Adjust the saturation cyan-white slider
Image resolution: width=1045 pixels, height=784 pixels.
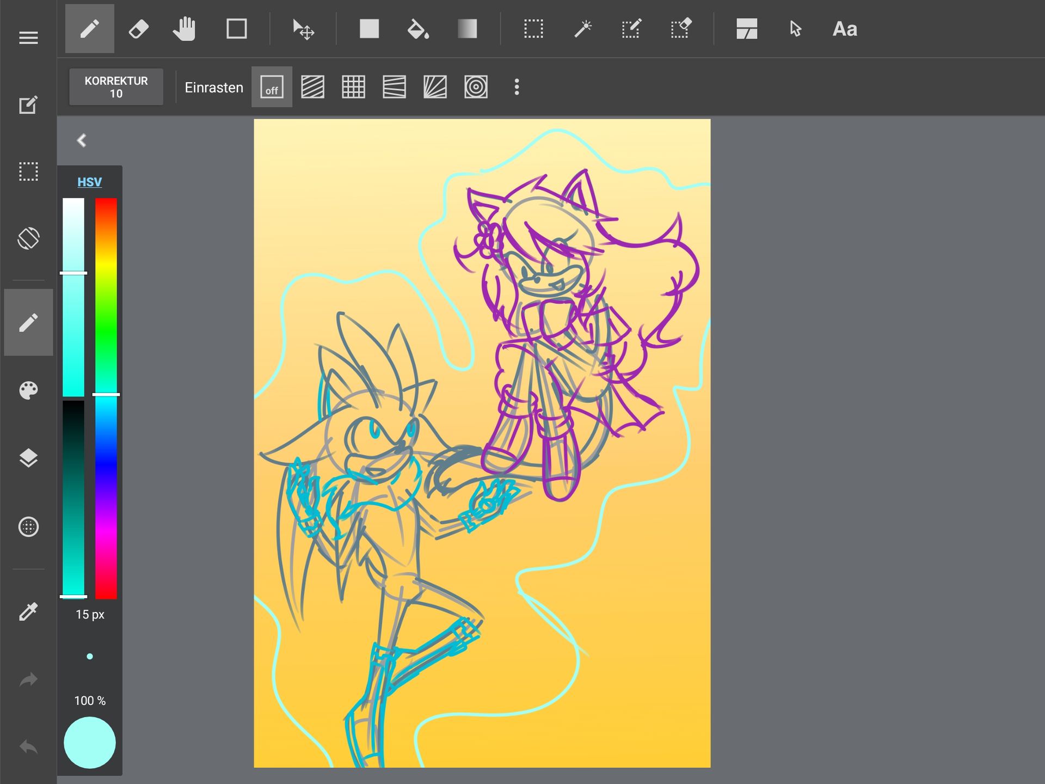(x=73, y=297)
